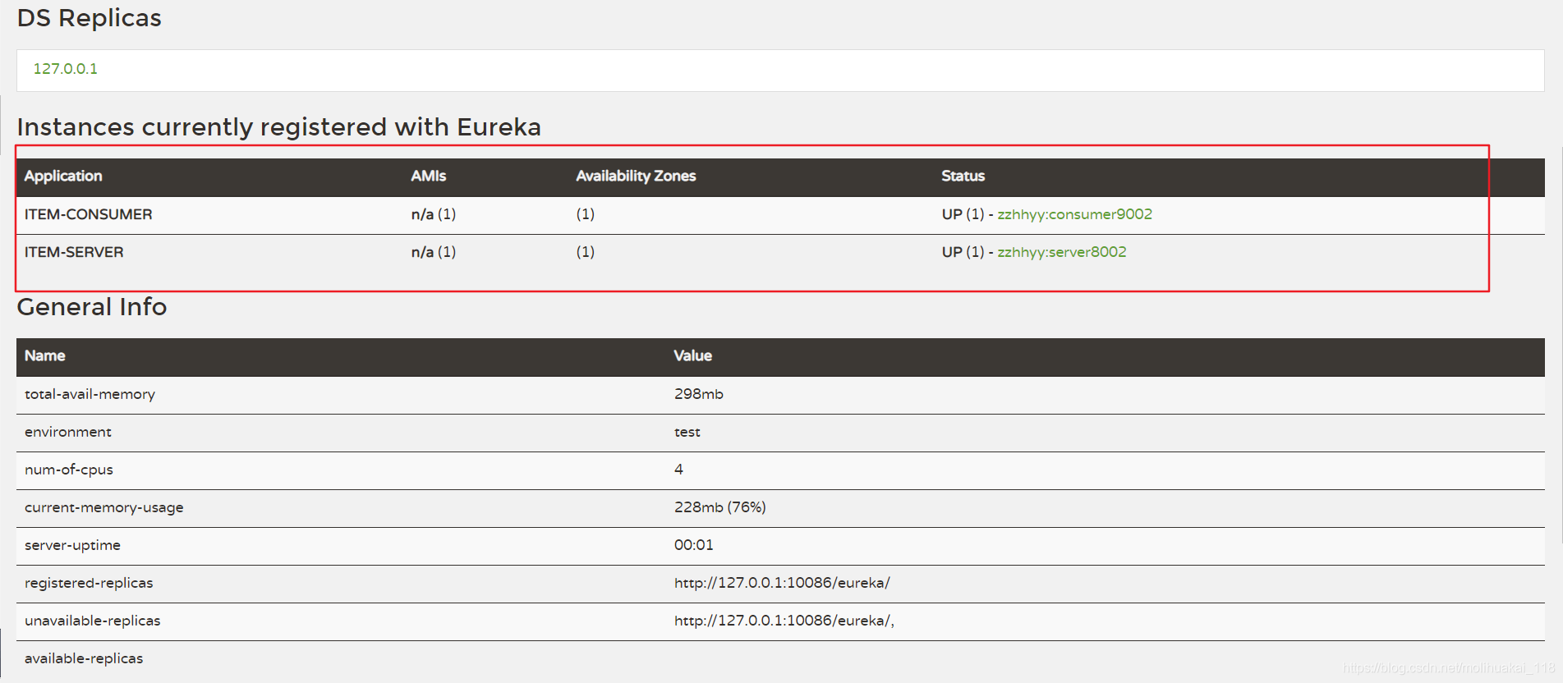Click the AMIs column header
Viewport: 1563px width, 683px height.
point(429,176)
